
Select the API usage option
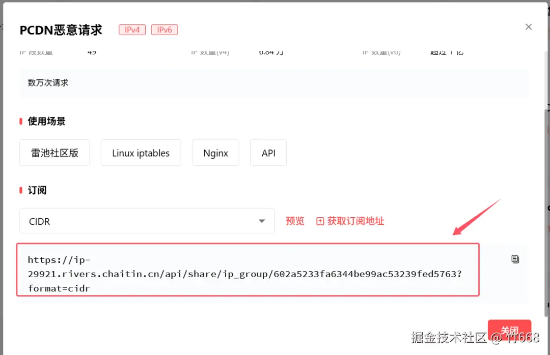(268, 153)
